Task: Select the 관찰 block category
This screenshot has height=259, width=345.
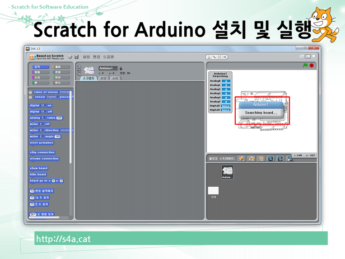Action: (x=61, y=72)
